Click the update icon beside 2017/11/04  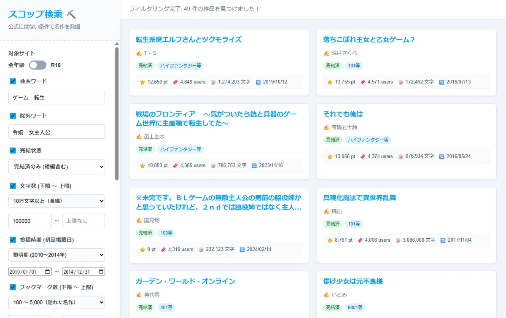[443, 240]
